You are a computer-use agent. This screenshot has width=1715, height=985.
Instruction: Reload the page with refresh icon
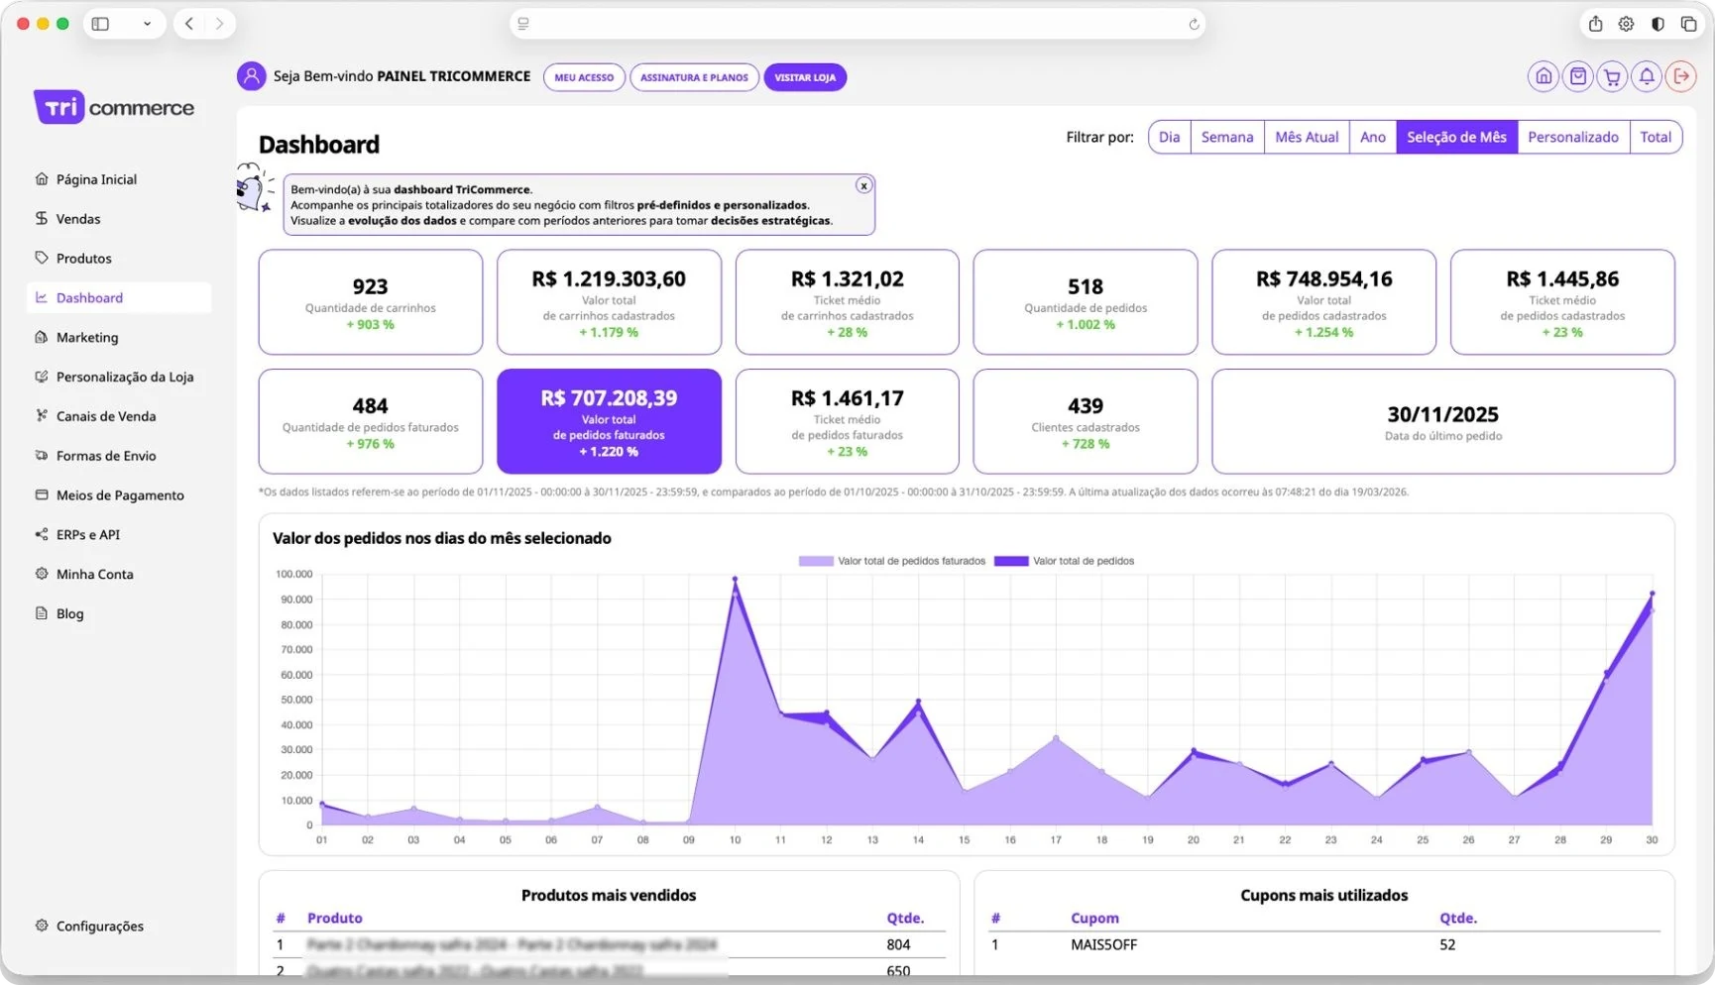[x=1194, y=24]
